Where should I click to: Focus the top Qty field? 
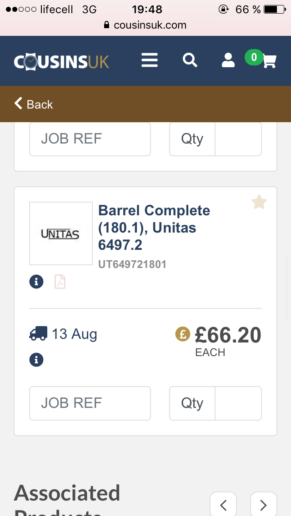tap(238, 139)
